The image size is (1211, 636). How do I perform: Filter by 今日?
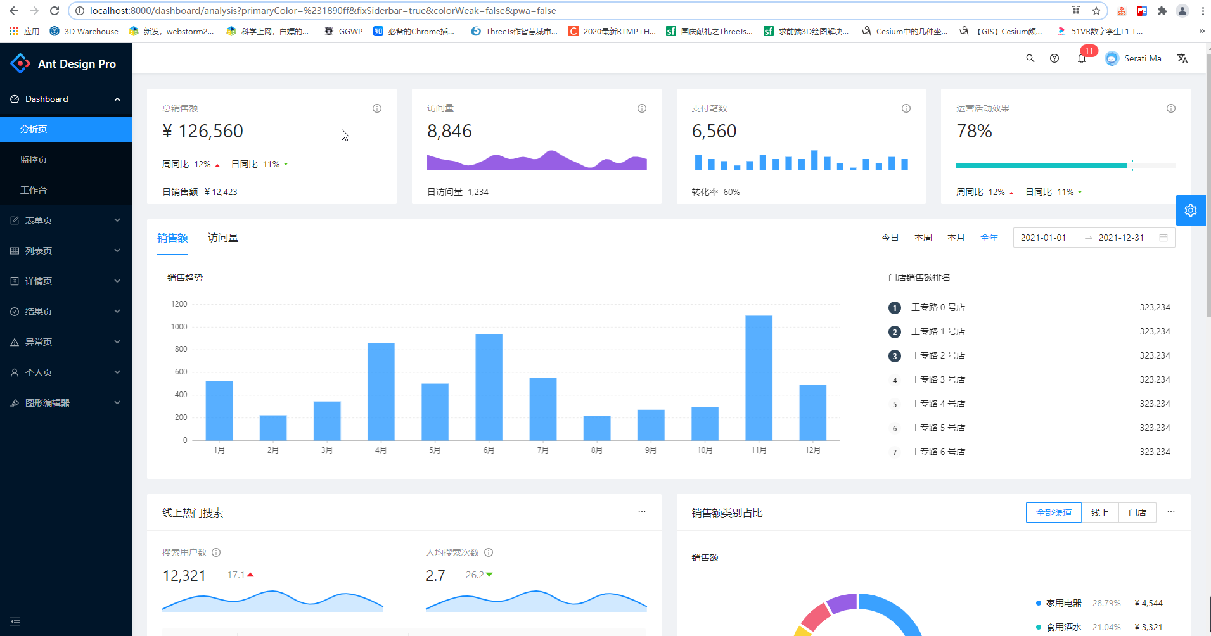pyautogui.click(x=890, y=238)
